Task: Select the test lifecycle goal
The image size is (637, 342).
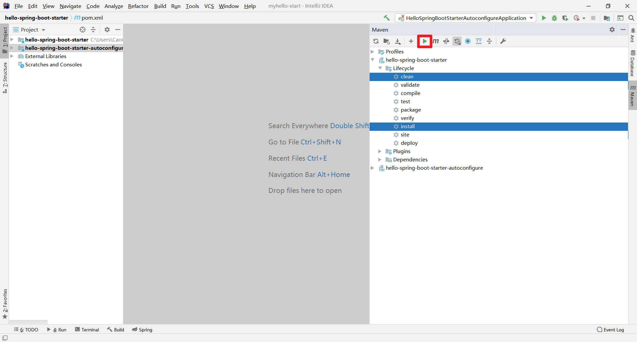Action: tap(499, 102)
